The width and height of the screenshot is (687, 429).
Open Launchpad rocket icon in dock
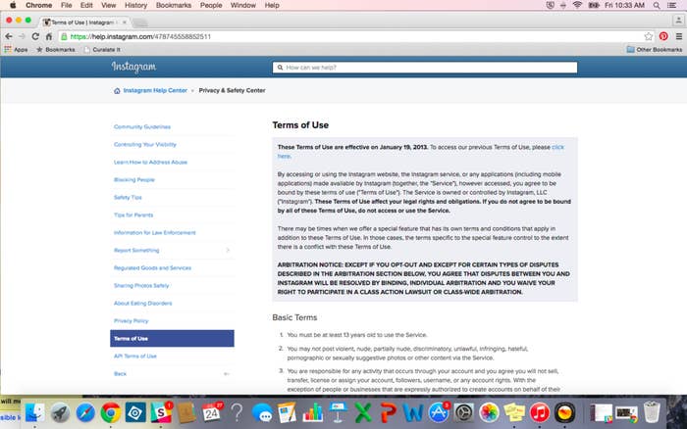pos(60,412)
